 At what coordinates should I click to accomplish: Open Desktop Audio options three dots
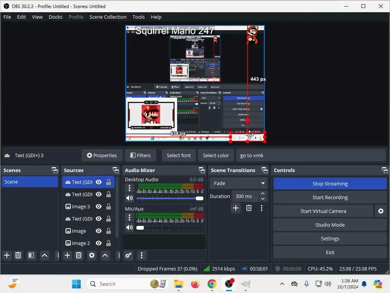click(129, 188)
